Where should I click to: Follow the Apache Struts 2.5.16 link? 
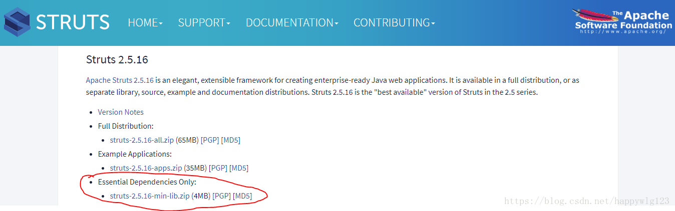[x=120, y=80]
